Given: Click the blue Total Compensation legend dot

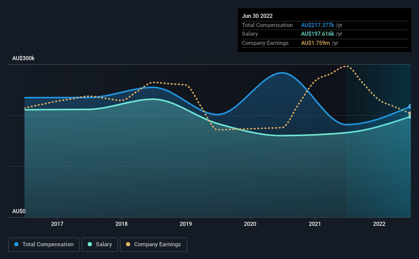Looking at the screenshot, I should pyautogui.click(x=16, y=244).
